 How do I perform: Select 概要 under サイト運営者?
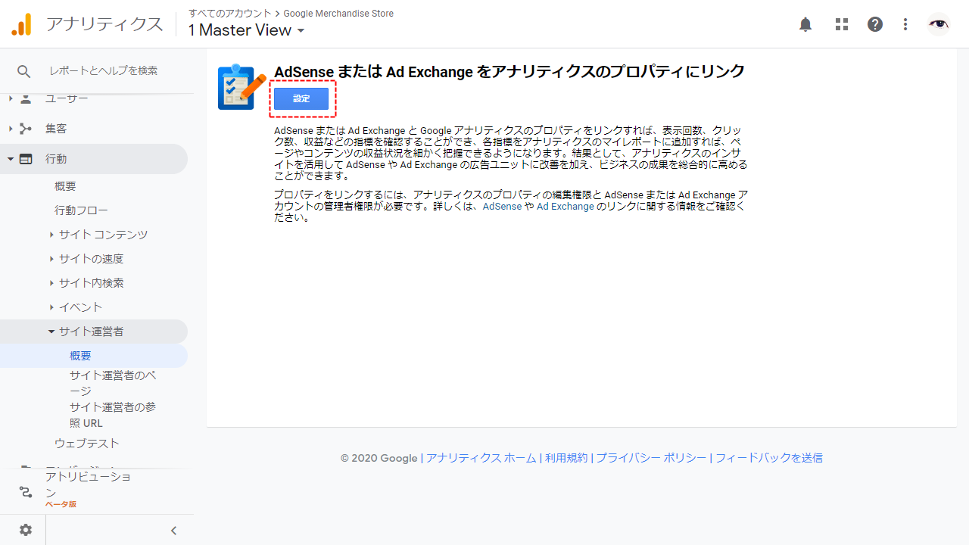click(x=80, y=356)
